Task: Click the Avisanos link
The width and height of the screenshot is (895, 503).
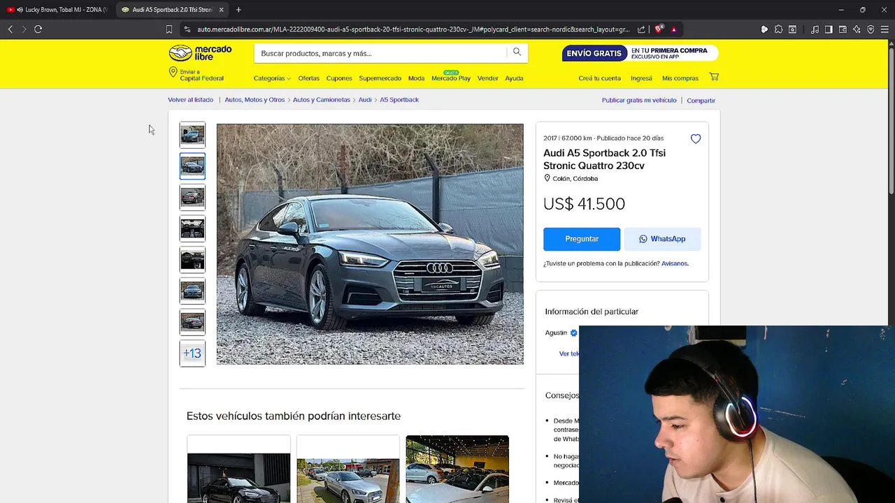Action: pyautogui.click(x=675, y=263)
